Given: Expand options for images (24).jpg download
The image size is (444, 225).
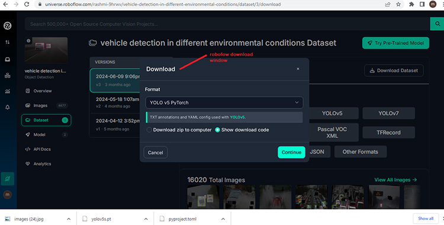Looking at the screenshot, I should (x=69, y=218).
